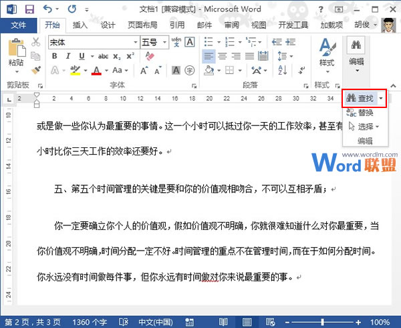The image size is (401, 328).
Task: Click the binoculars Editing group icon
Action: pyautogui.click(x=356, y=45)
